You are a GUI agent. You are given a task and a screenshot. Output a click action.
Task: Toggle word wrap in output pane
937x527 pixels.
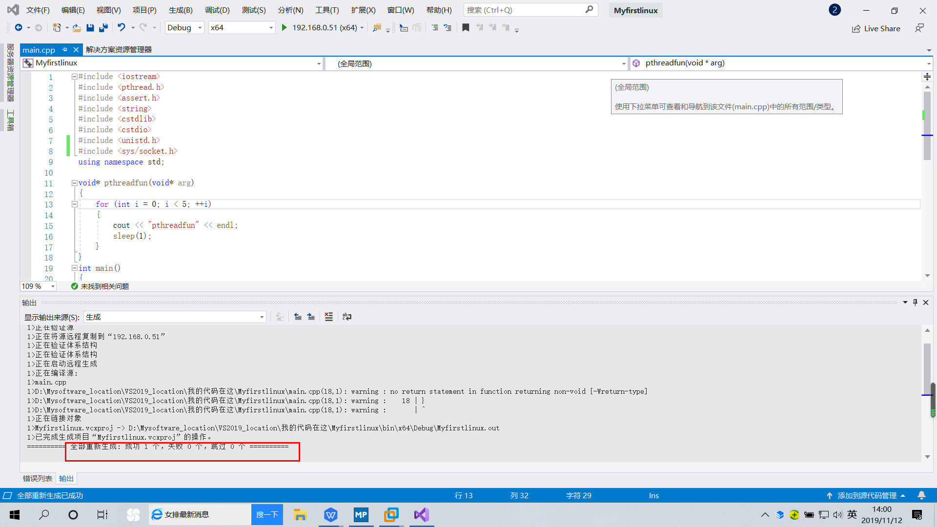pyautogui.click(x=347, y=317)
